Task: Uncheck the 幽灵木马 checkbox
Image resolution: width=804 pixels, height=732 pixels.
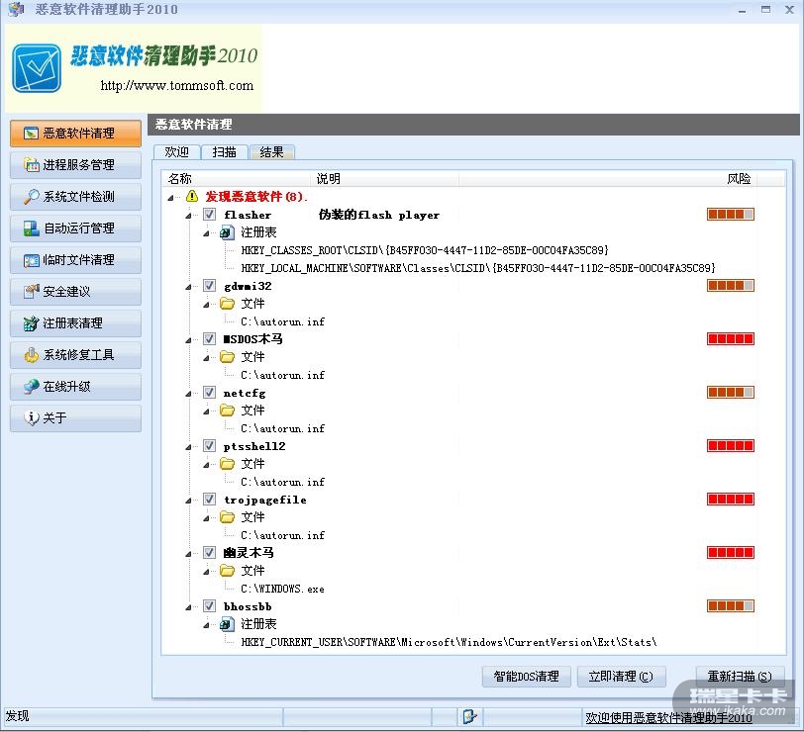Action: (x=209, y=552)
